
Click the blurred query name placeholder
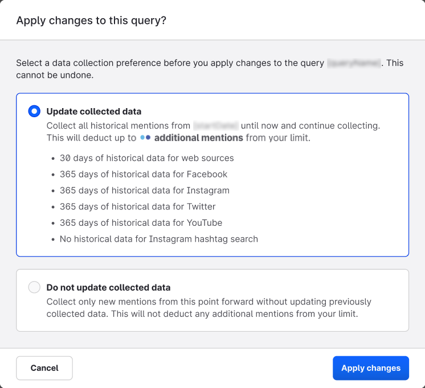(x=354, y=63)
